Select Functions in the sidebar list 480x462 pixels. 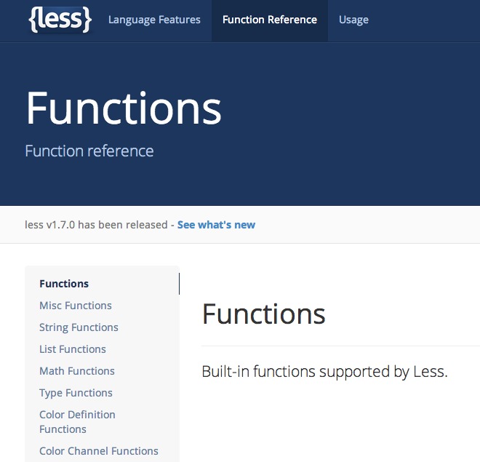pyautogui.click(x=64, y=284)
